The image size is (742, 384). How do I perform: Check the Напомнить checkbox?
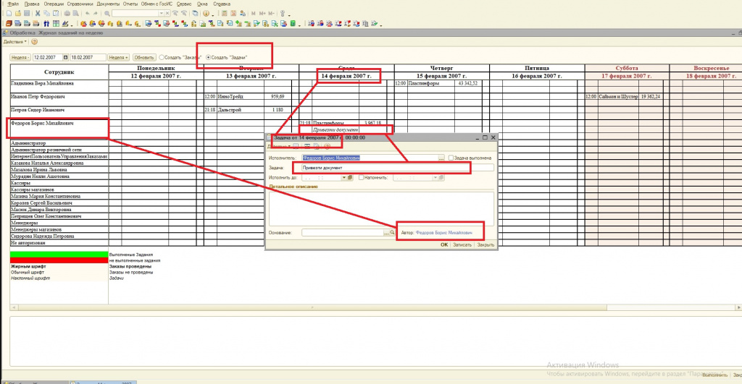coord(361,178)
